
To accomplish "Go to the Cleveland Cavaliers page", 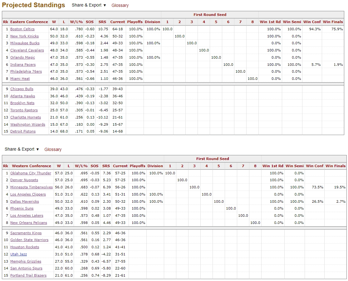I will (x=27, y=50).
